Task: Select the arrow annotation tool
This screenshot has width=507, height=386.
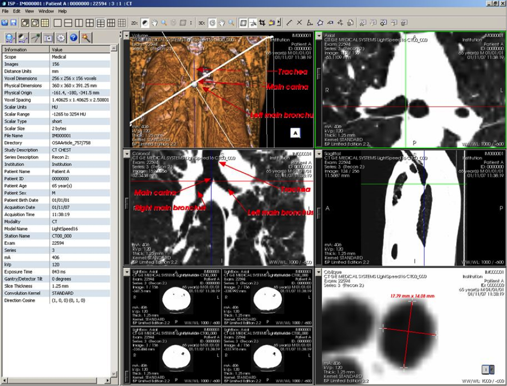Action: [x=330, y=23]
